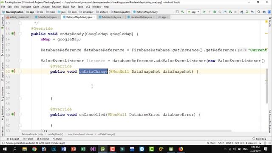272x153 pixels.
Task: Click the tool window toggle at status bar corner
Action: (3, 143)
